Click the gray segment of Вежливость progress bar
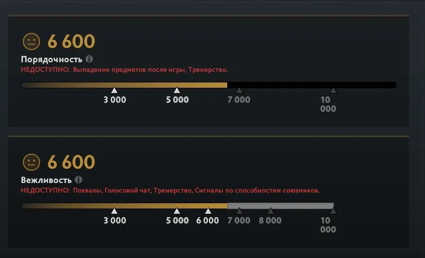 tap(280, 206)
